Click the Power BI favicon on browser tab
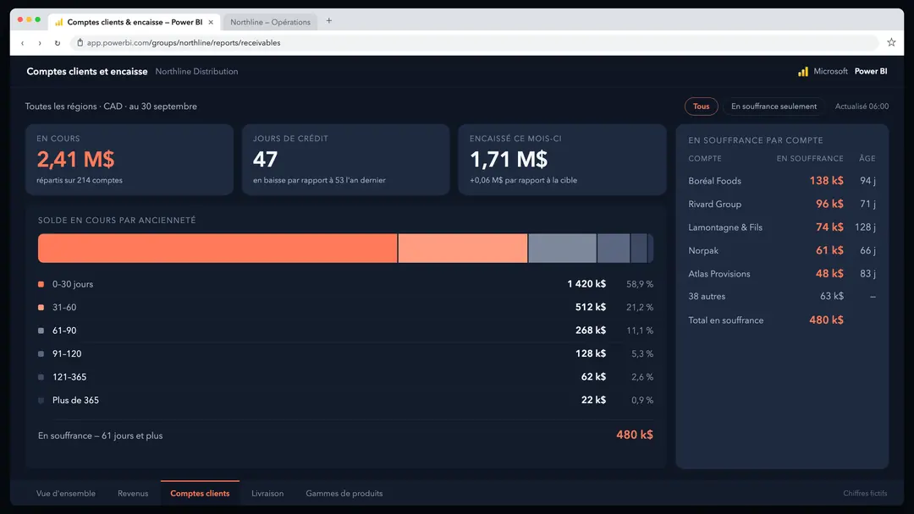 (x=59, y=22)
